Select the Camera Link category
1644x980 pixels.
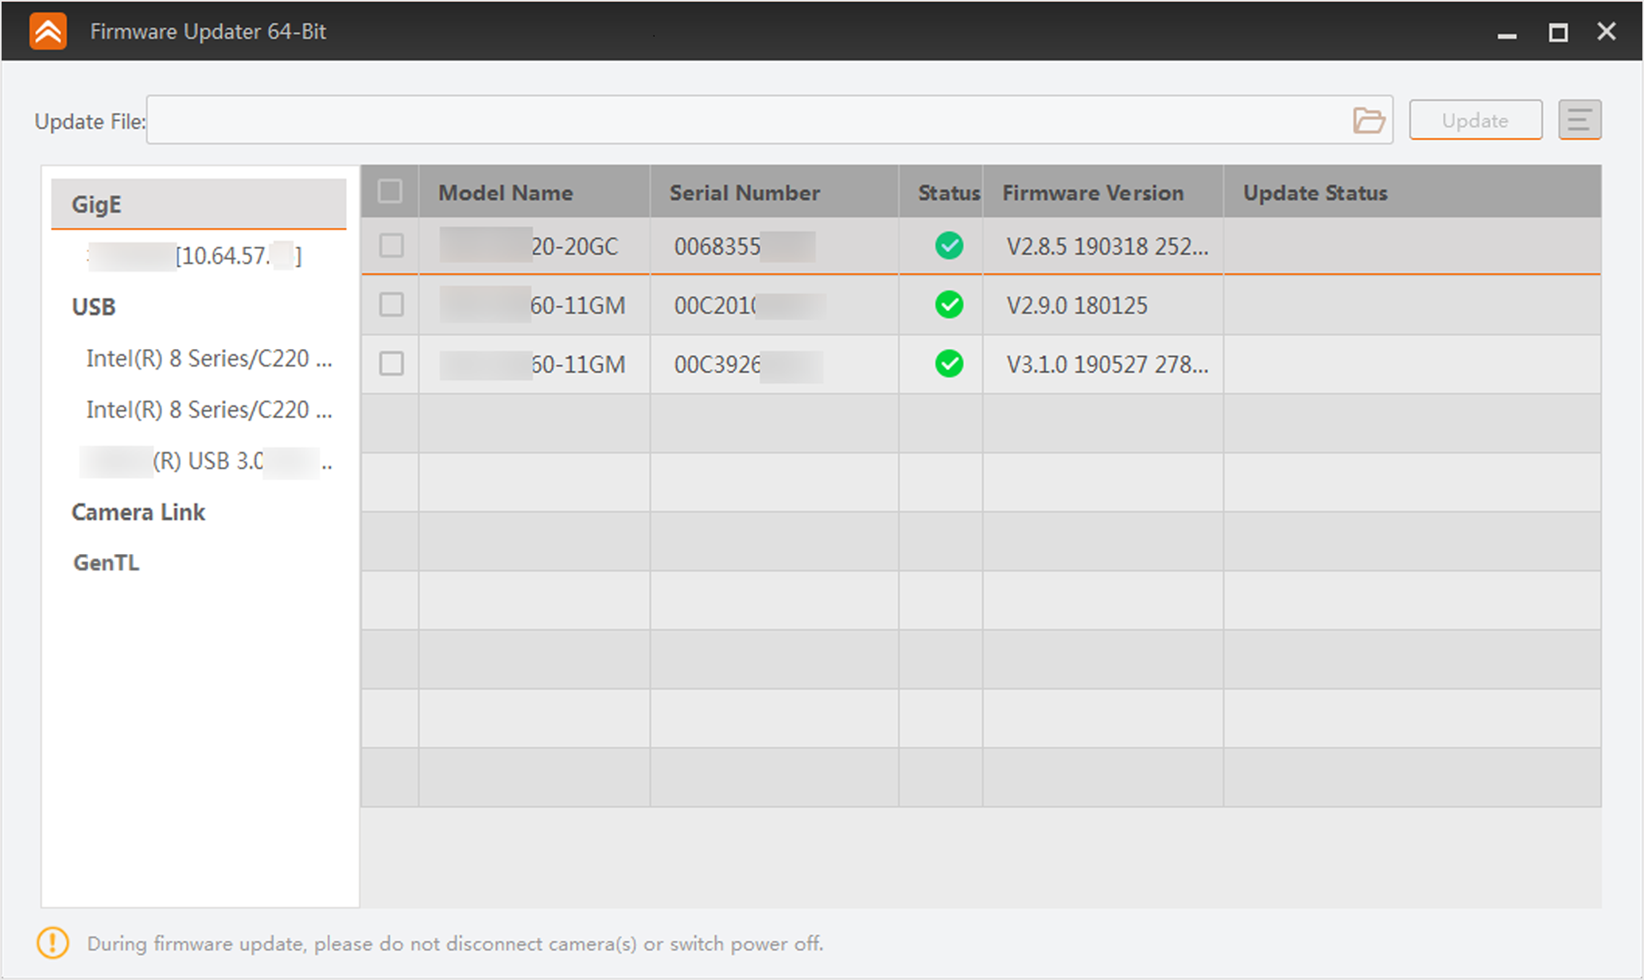(138, 512)
